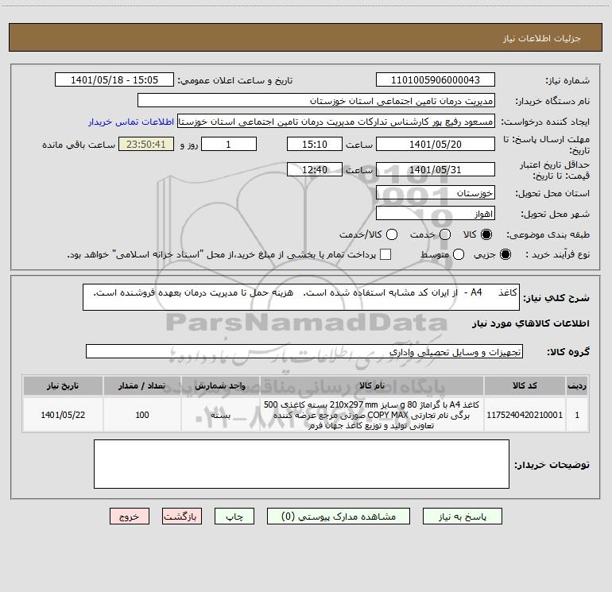Click the row number cell 1
The image size is (612, 592).
(x=577, y=415)
